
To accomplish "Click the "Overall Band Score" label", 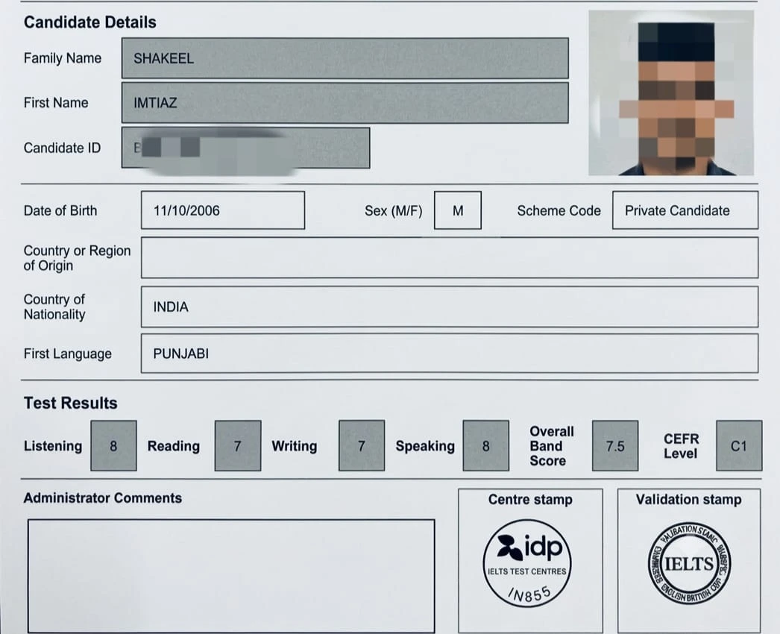I will pos(552,446).
